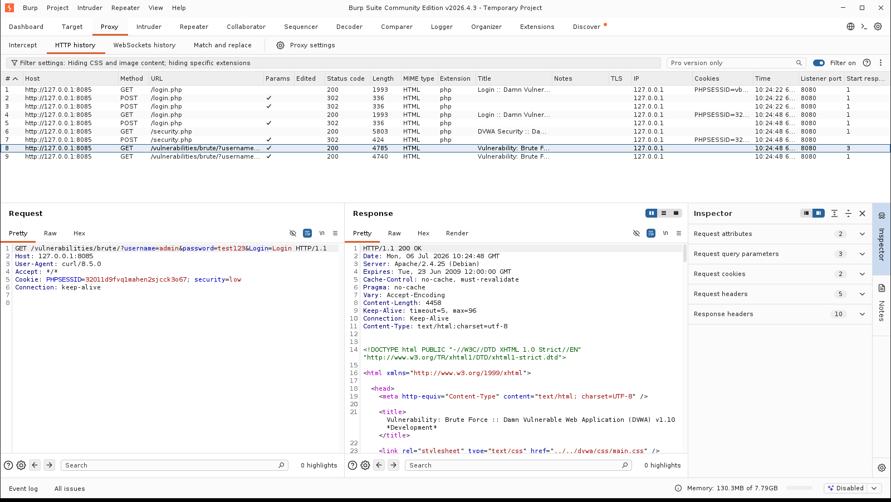
Task: Open the HTTP history kebab menu
Action: click(880, 63)
